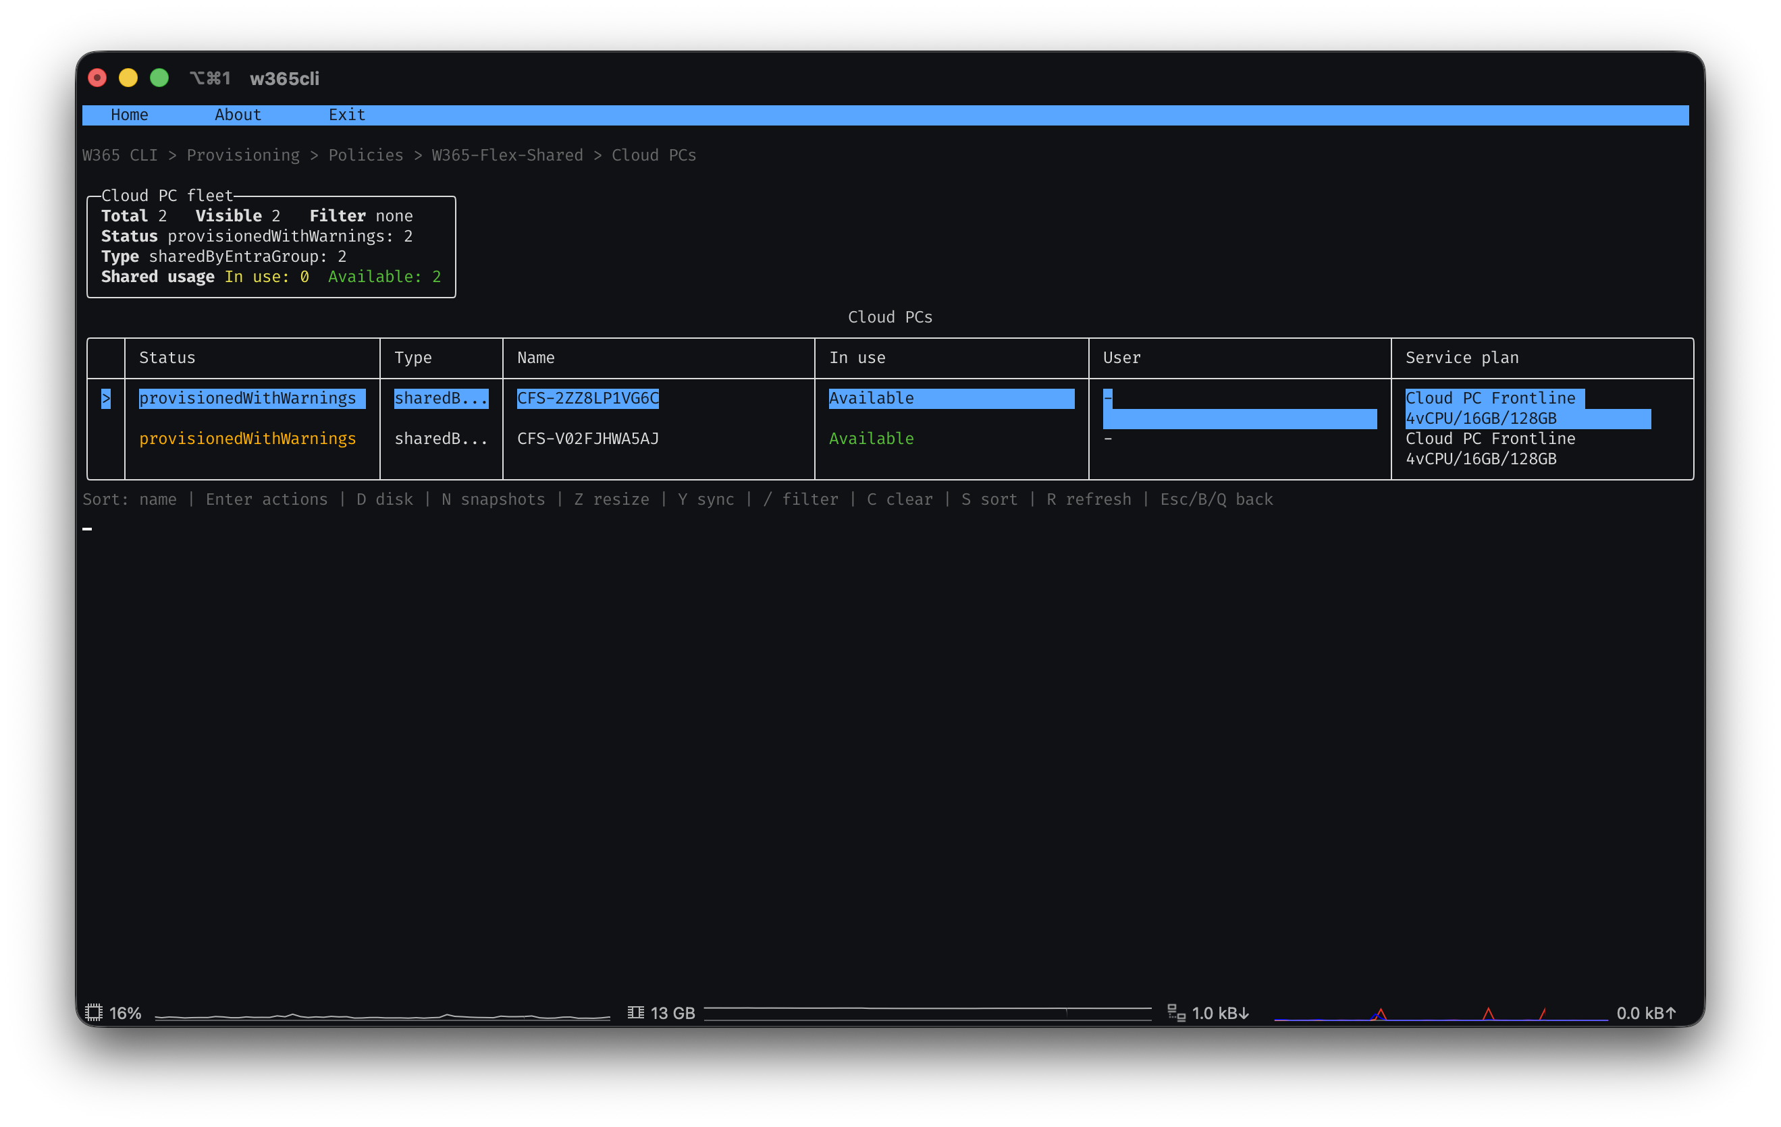
Task: Click the Total 2 summary text
Action: (x=134, y=216)
